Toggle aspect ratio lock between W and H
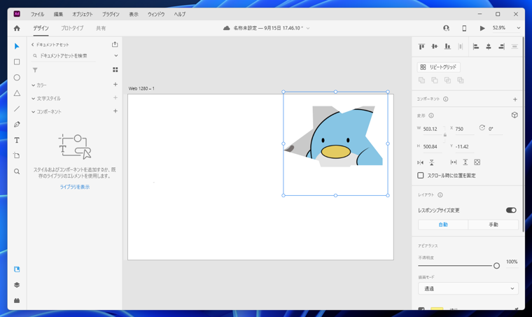The width and height of the screenshot is (532, 317). [x=444, y=135]
